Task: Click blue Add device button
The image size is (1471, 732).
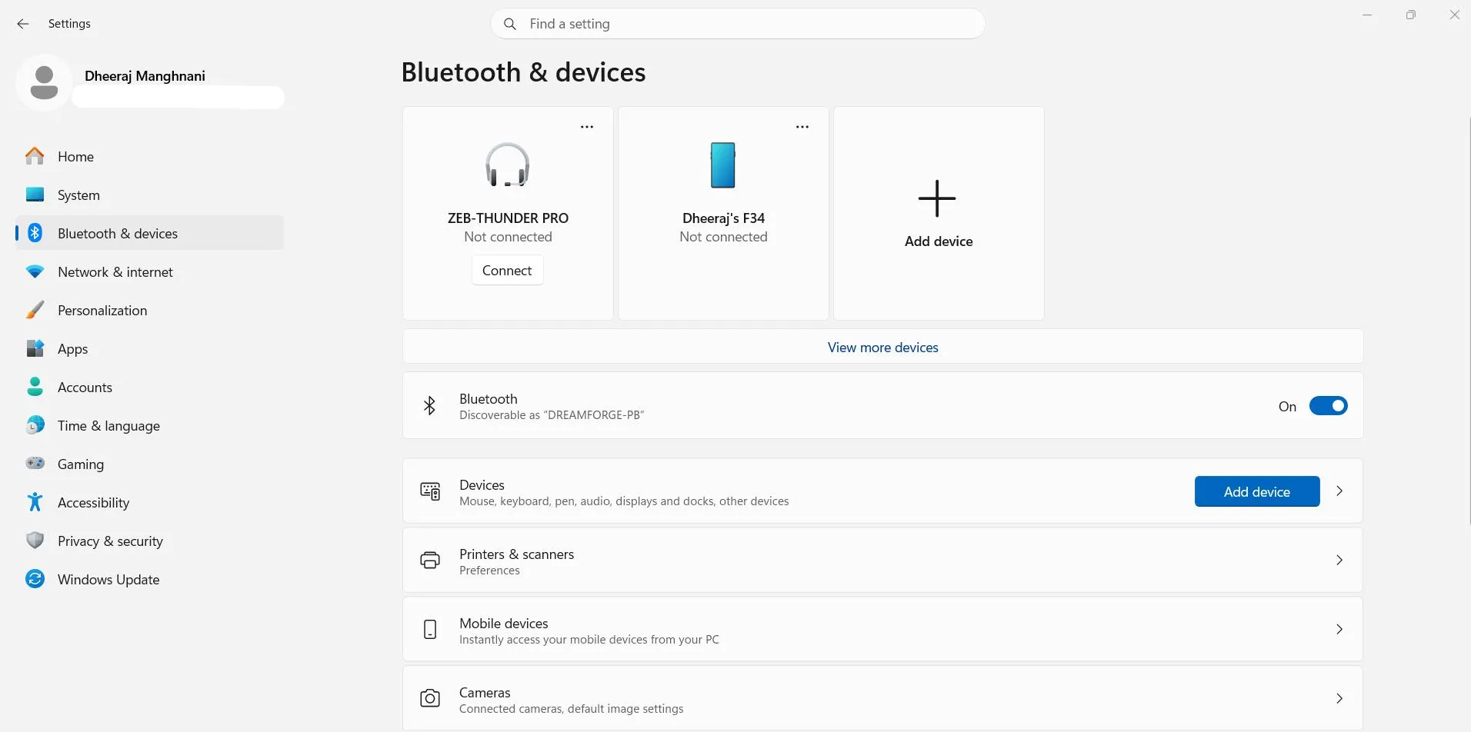Action: [x=1257, y=491]
